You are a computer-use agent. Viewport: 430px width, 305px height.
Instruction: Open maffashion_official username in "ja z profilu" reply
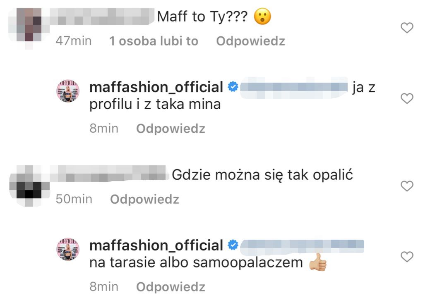click(156, 87)
